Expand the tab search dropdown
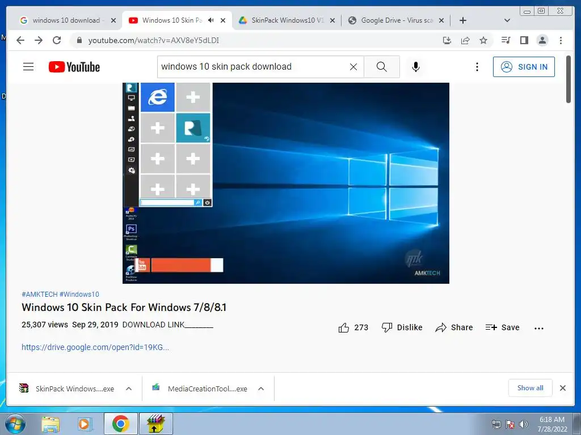 pos(507,20)
